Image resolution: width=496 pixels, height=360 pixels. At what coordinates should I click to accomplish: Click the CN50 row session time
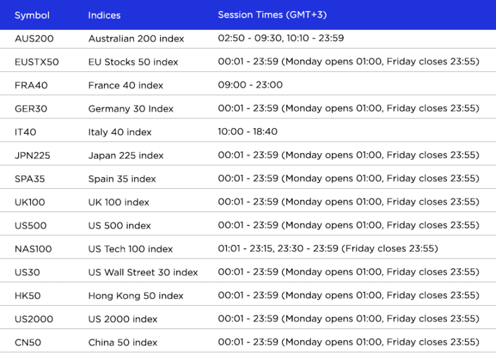(348, 342)
